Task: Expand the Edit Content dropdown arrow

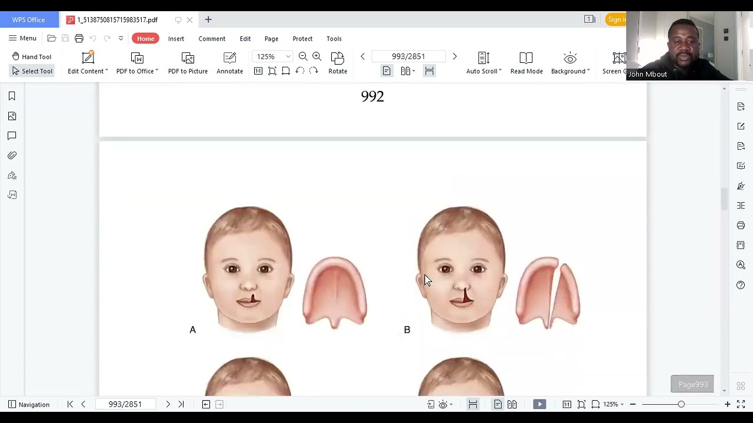Action: pyautogui.click(x=106, y=71)
